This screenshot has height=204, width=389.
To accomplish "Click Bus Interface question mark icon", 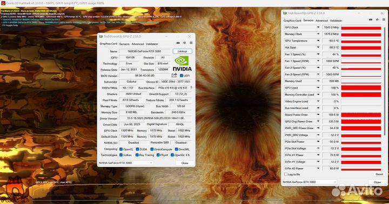I will [191, 88].
